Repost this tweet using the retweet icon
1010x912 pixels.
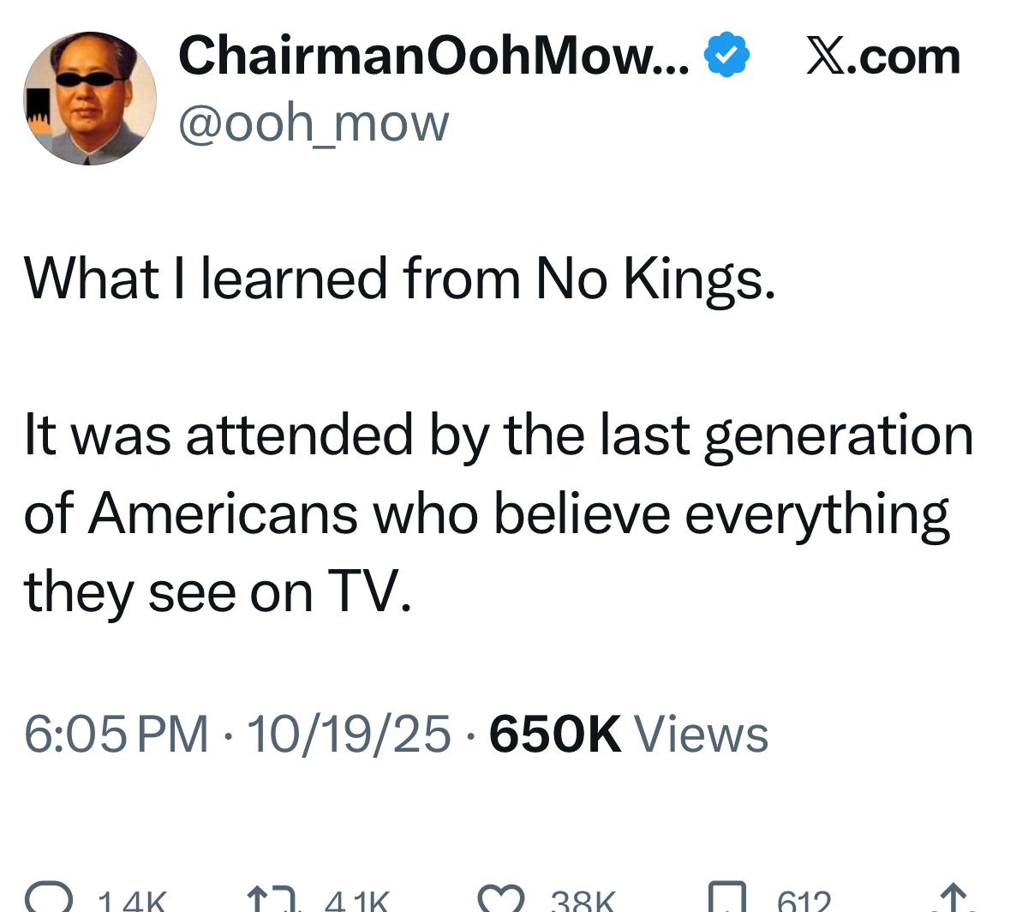272,898
